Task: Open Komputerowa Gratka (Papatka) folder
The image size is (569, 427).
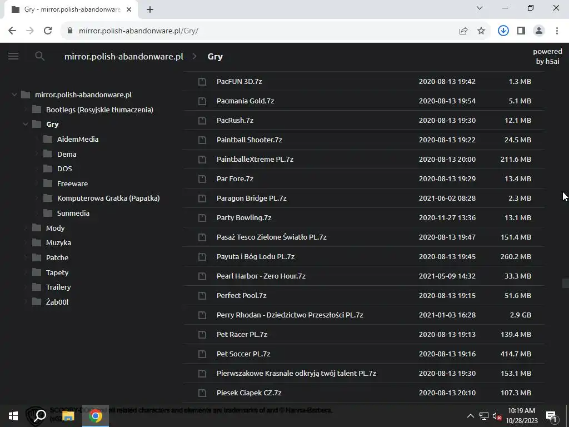Action: point(108,198)
